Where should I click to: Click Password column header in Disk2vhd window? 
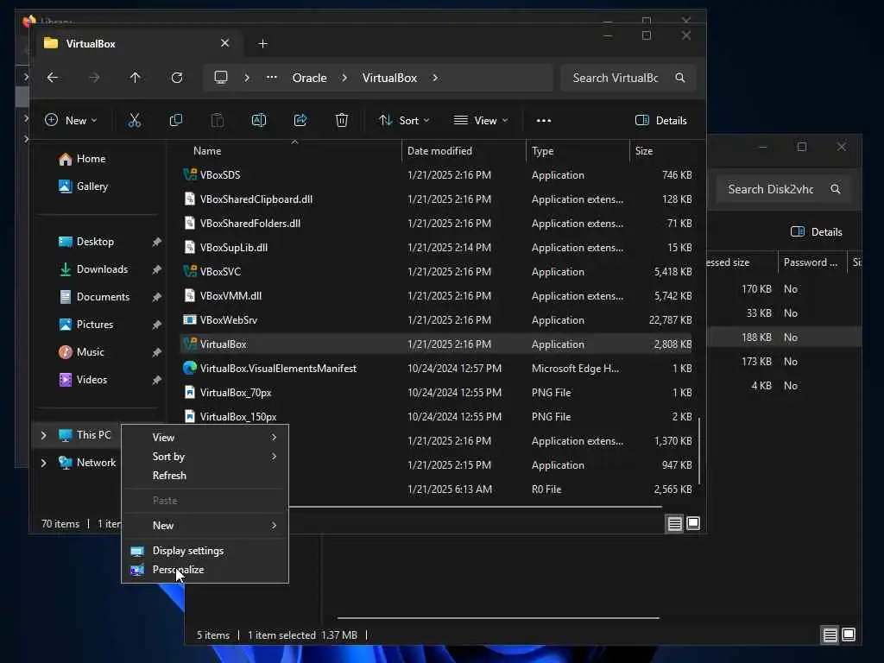811,262
